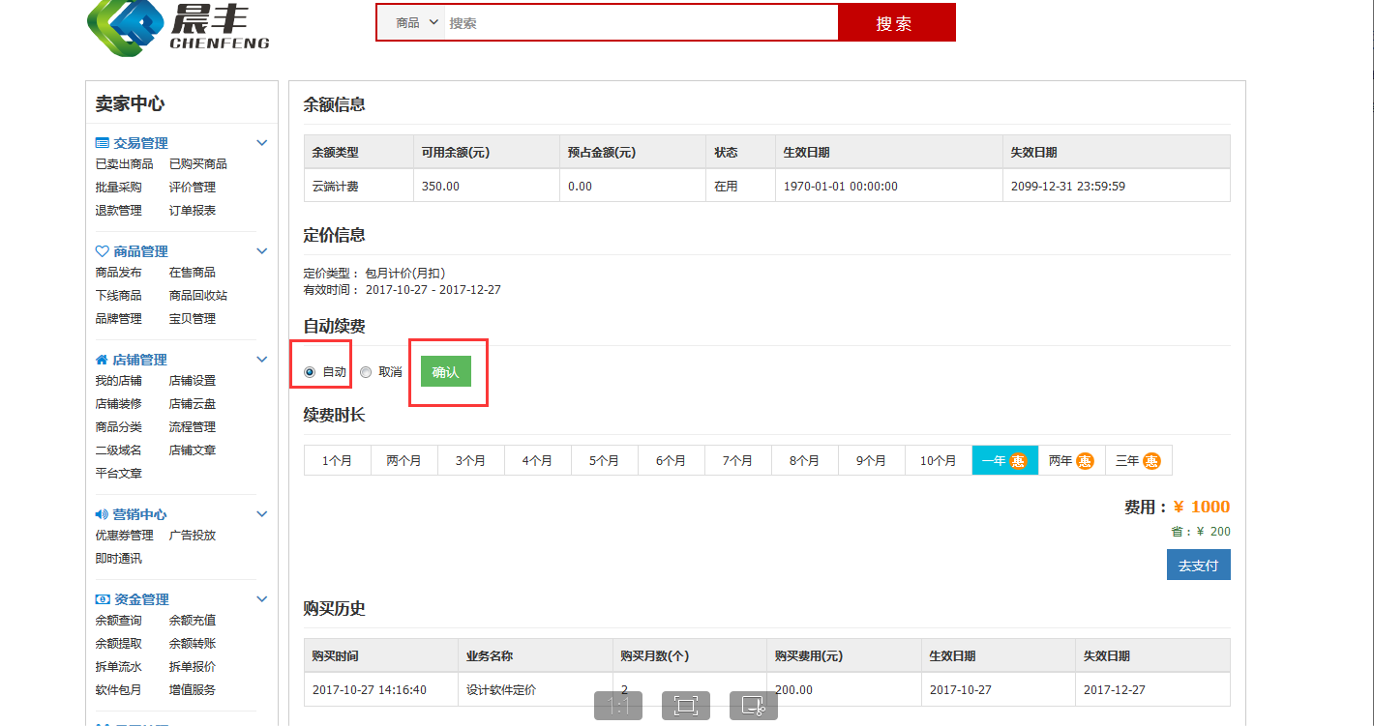The width and height of the screenshot is (1374, 726).
Task: Navigate to 余额充值
Action: point(193,621)
